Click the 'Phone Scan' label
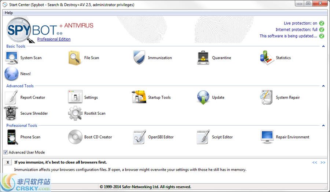The height and width of the screenshot is (192, 330). coord(30,137)
